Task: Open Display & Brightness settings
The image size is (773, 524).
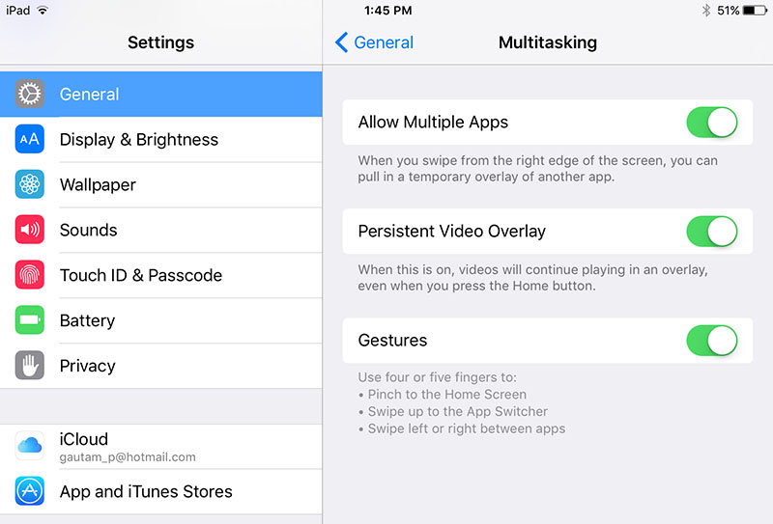Action: pyautogui.click(x=160, y=139)
